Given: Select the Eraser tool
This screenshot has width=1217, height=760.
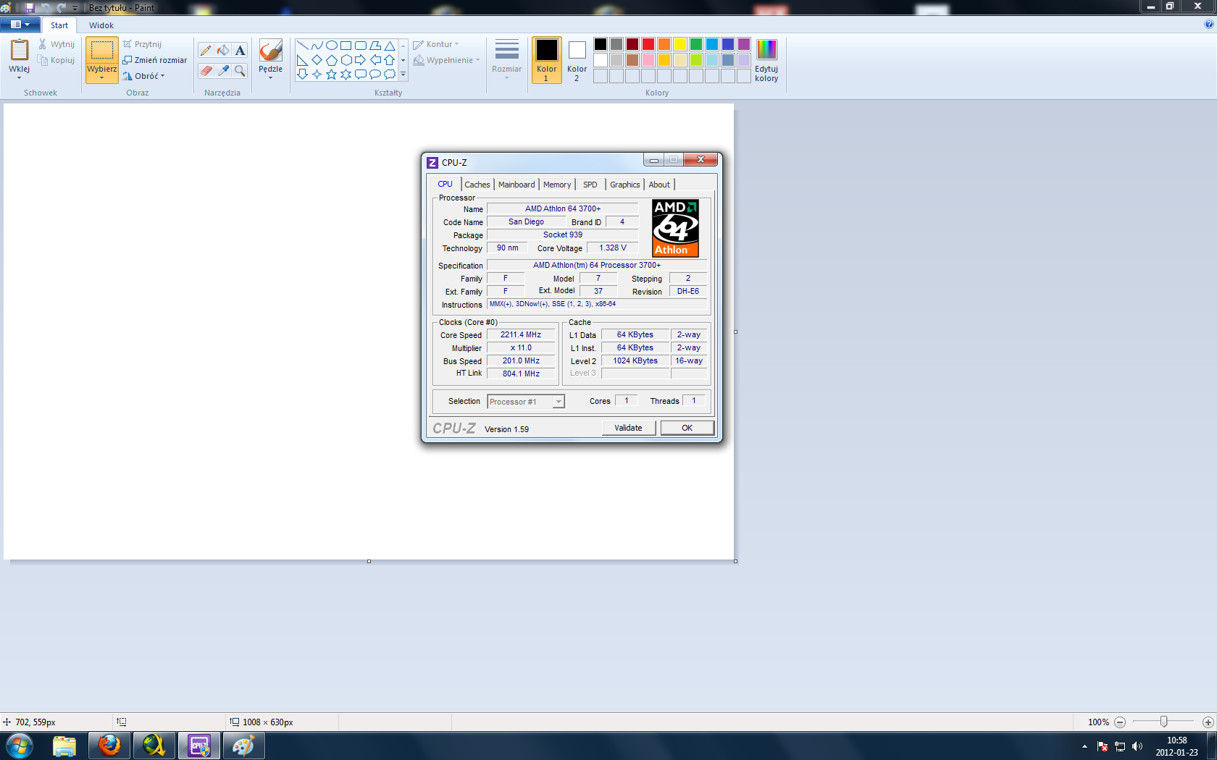Looking at the screenshot, I should [206, 71].
